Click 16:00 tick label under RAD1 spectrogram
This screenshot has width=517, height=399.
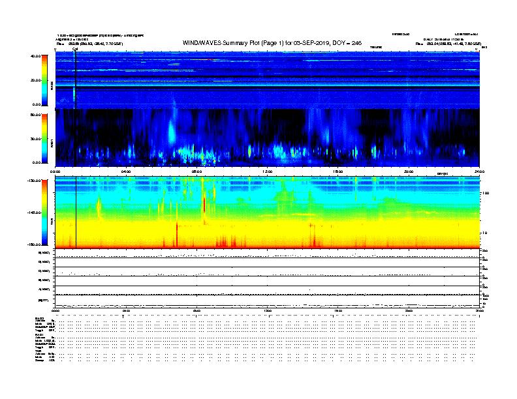pos(338,171)
